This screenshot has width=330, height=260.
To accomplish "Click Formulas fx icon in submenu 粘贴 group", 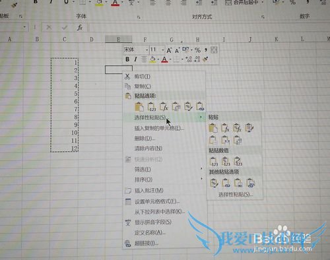I will tap(225, 128).
